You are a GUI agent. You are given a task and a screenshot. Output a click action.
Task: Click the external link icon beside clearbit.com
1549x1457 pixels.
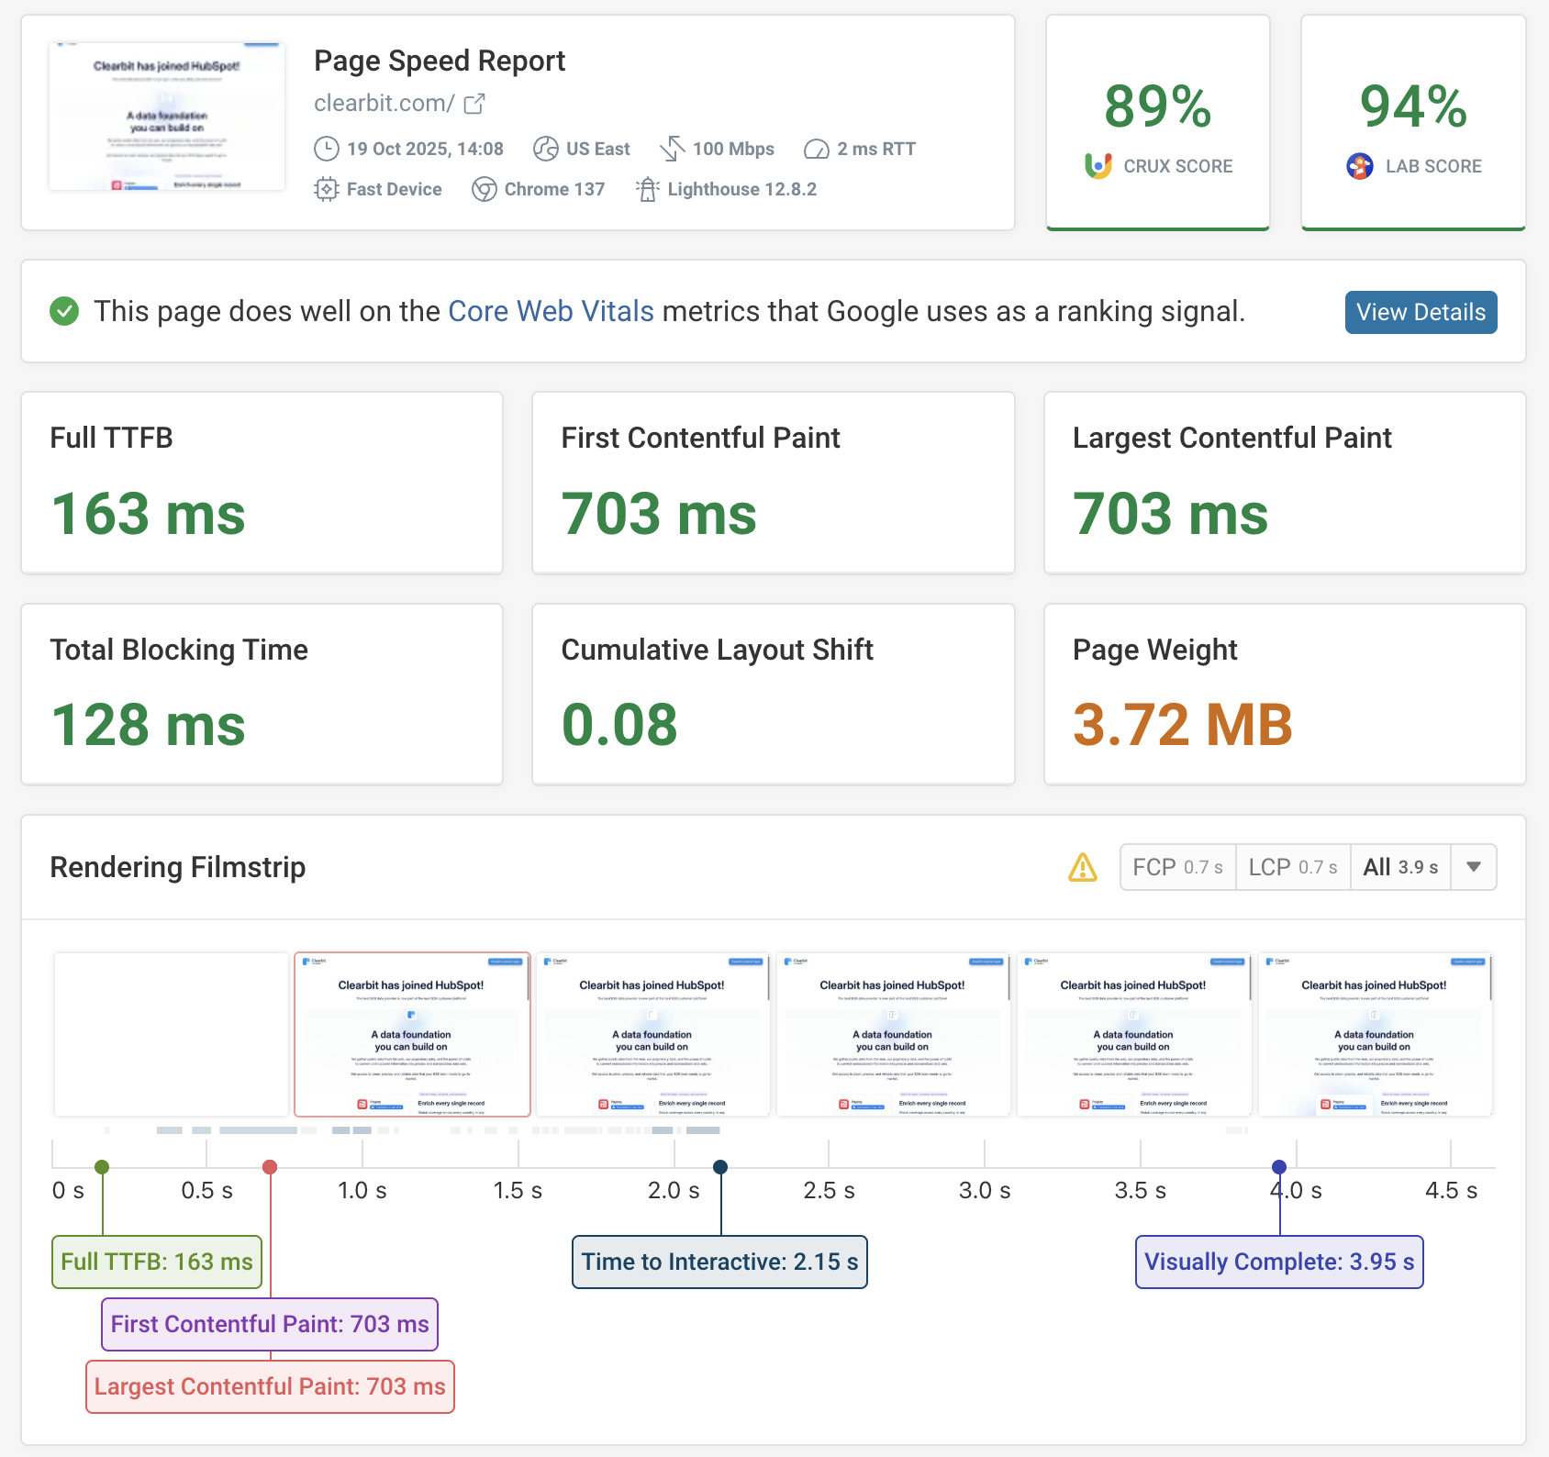point(474,104)
